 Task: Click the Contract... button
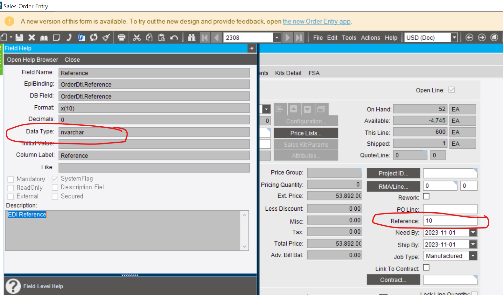(393, 280)
